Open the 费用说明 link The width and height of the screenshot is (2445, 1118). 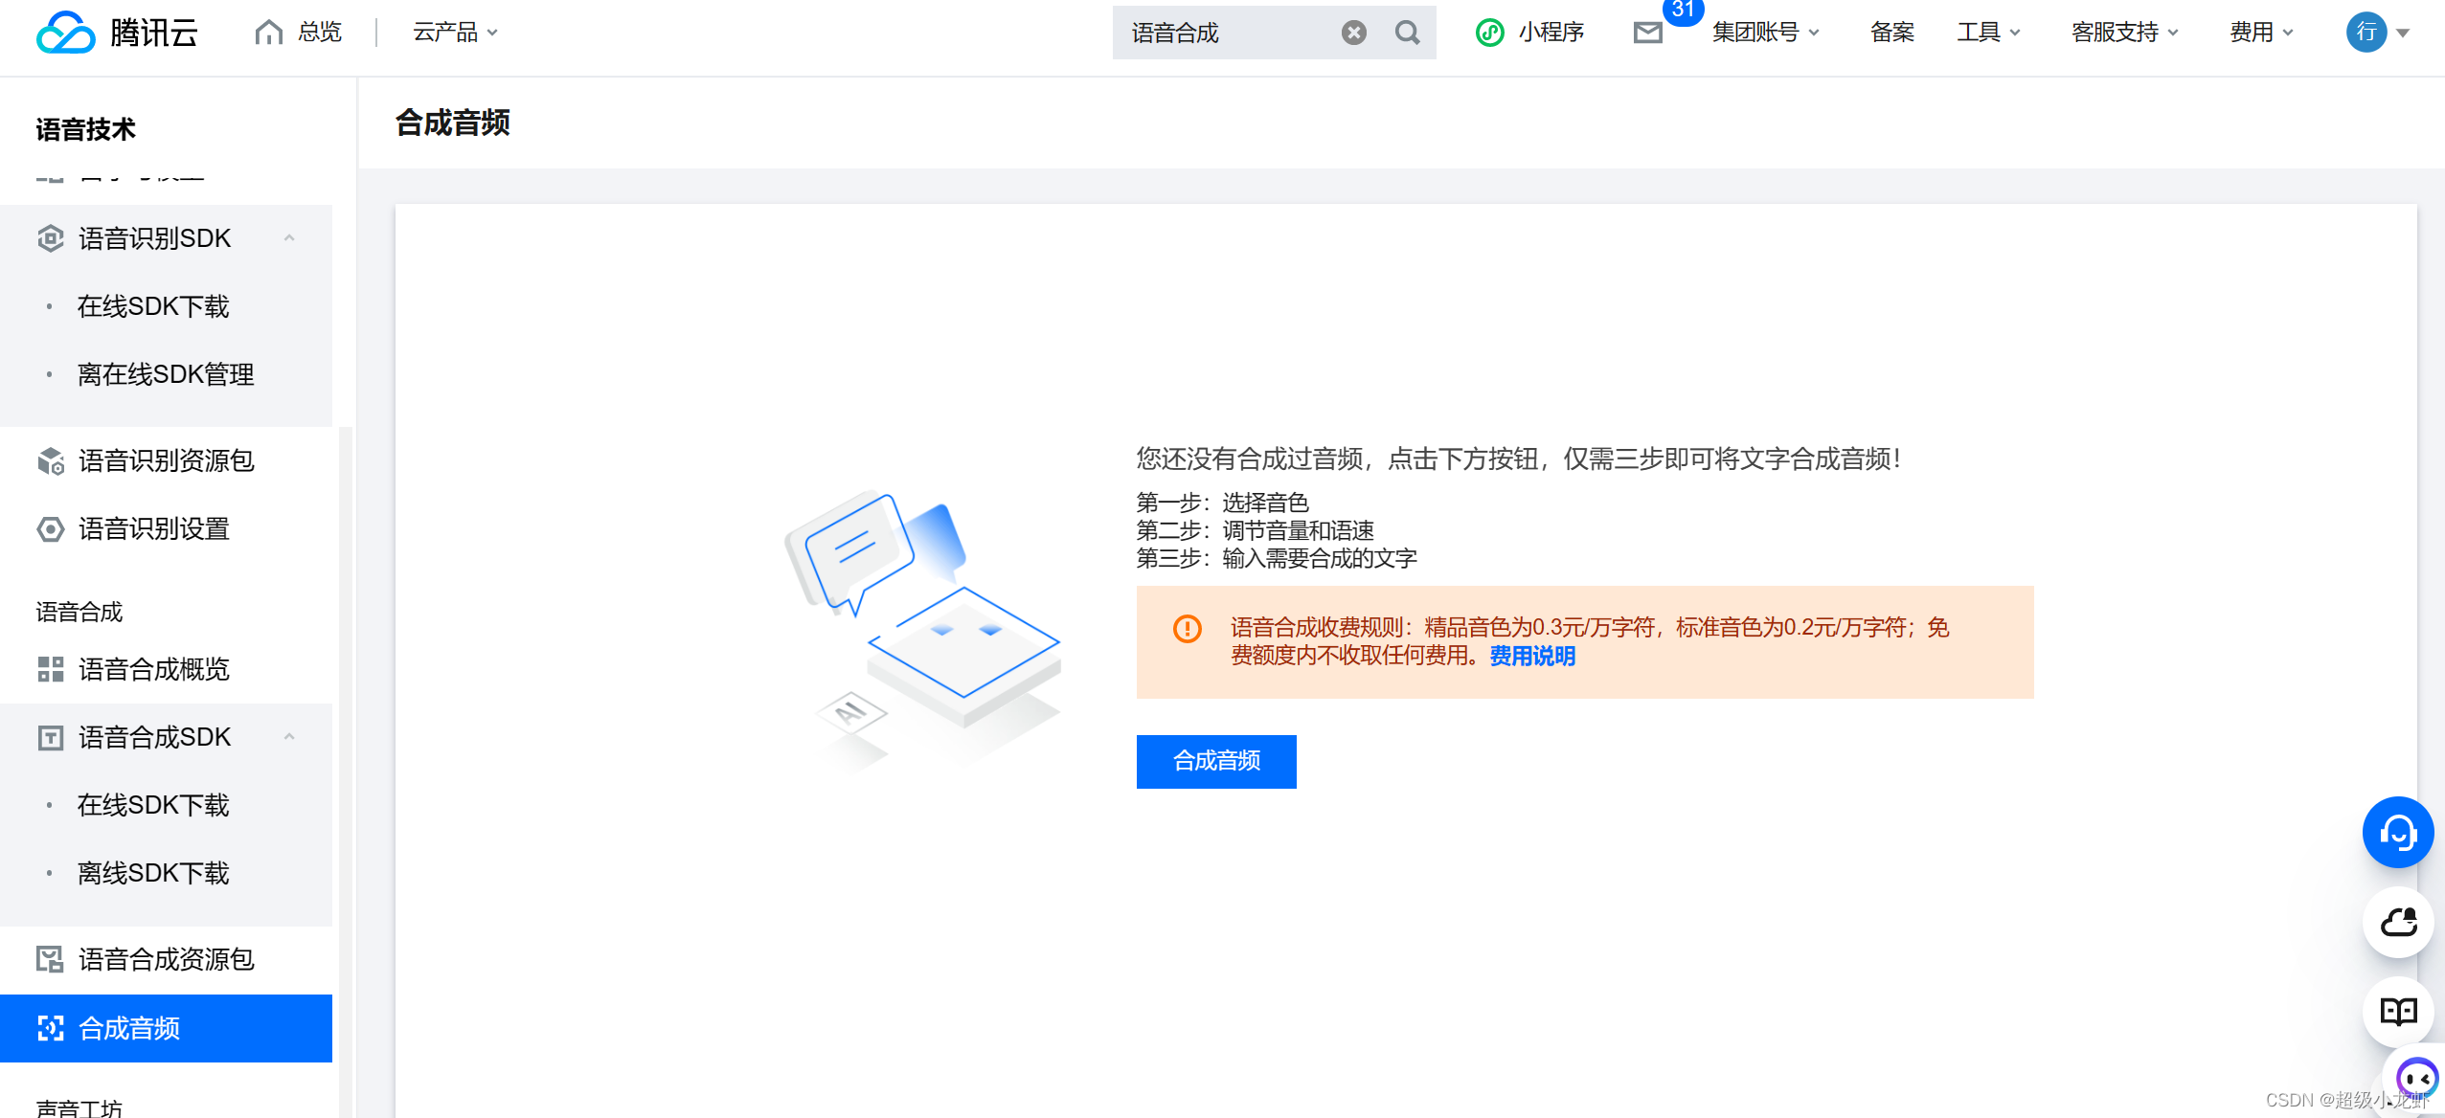pyautogui.click(x=1529, y=657)
